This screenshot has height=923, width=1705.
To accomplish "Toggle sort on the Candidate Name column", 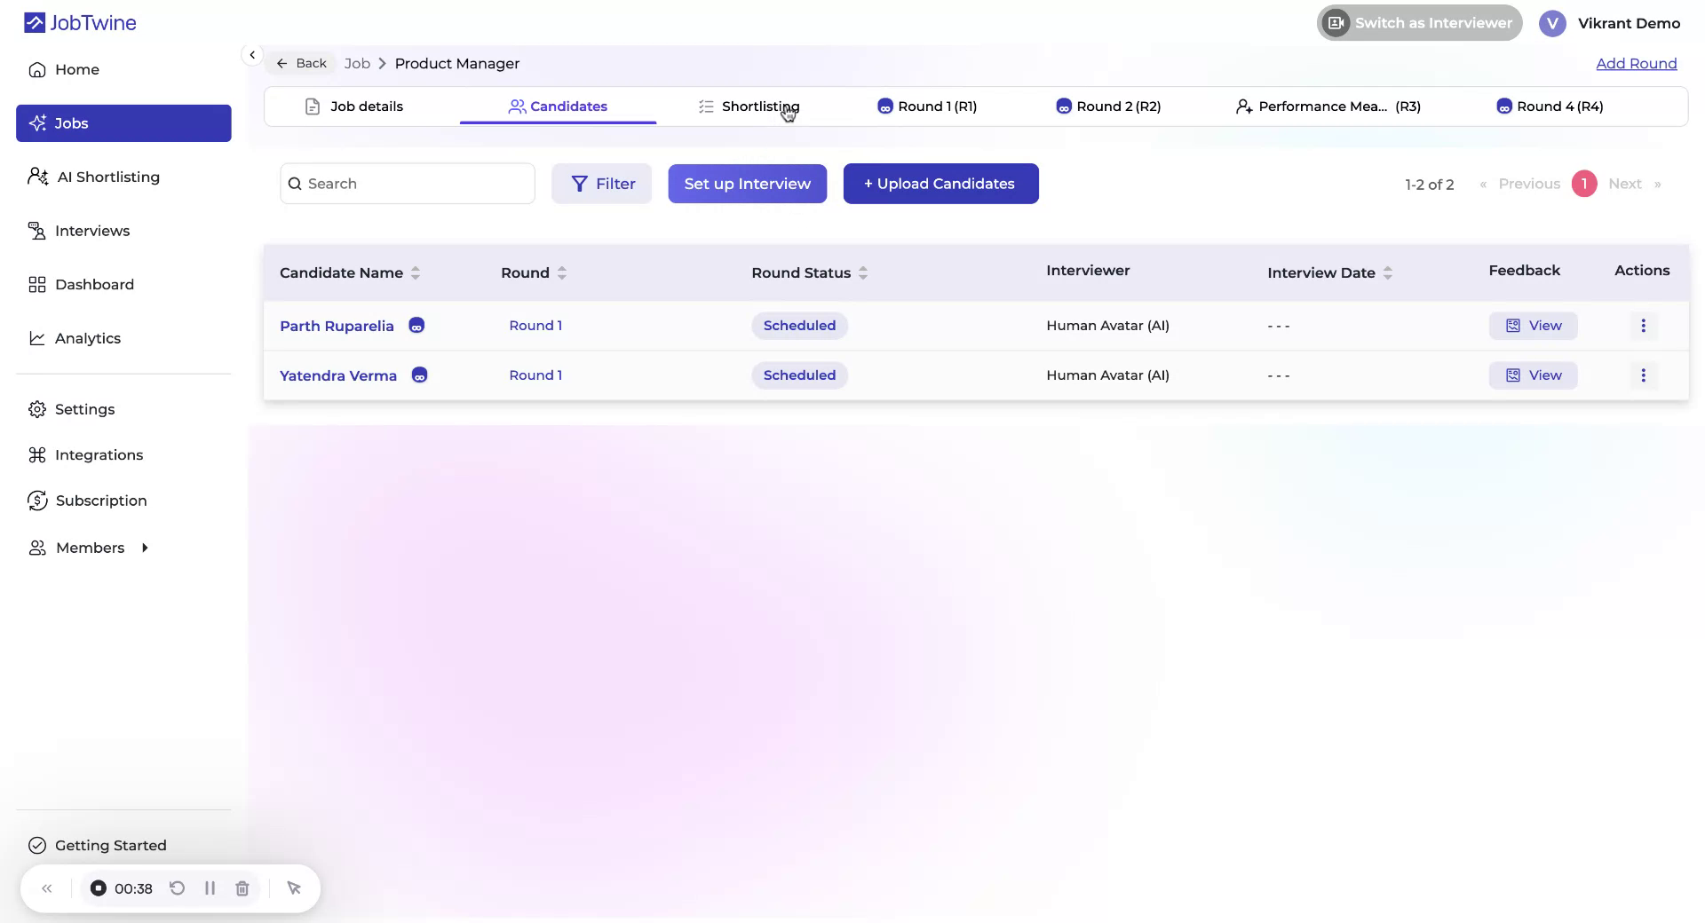I will point(416,272).
